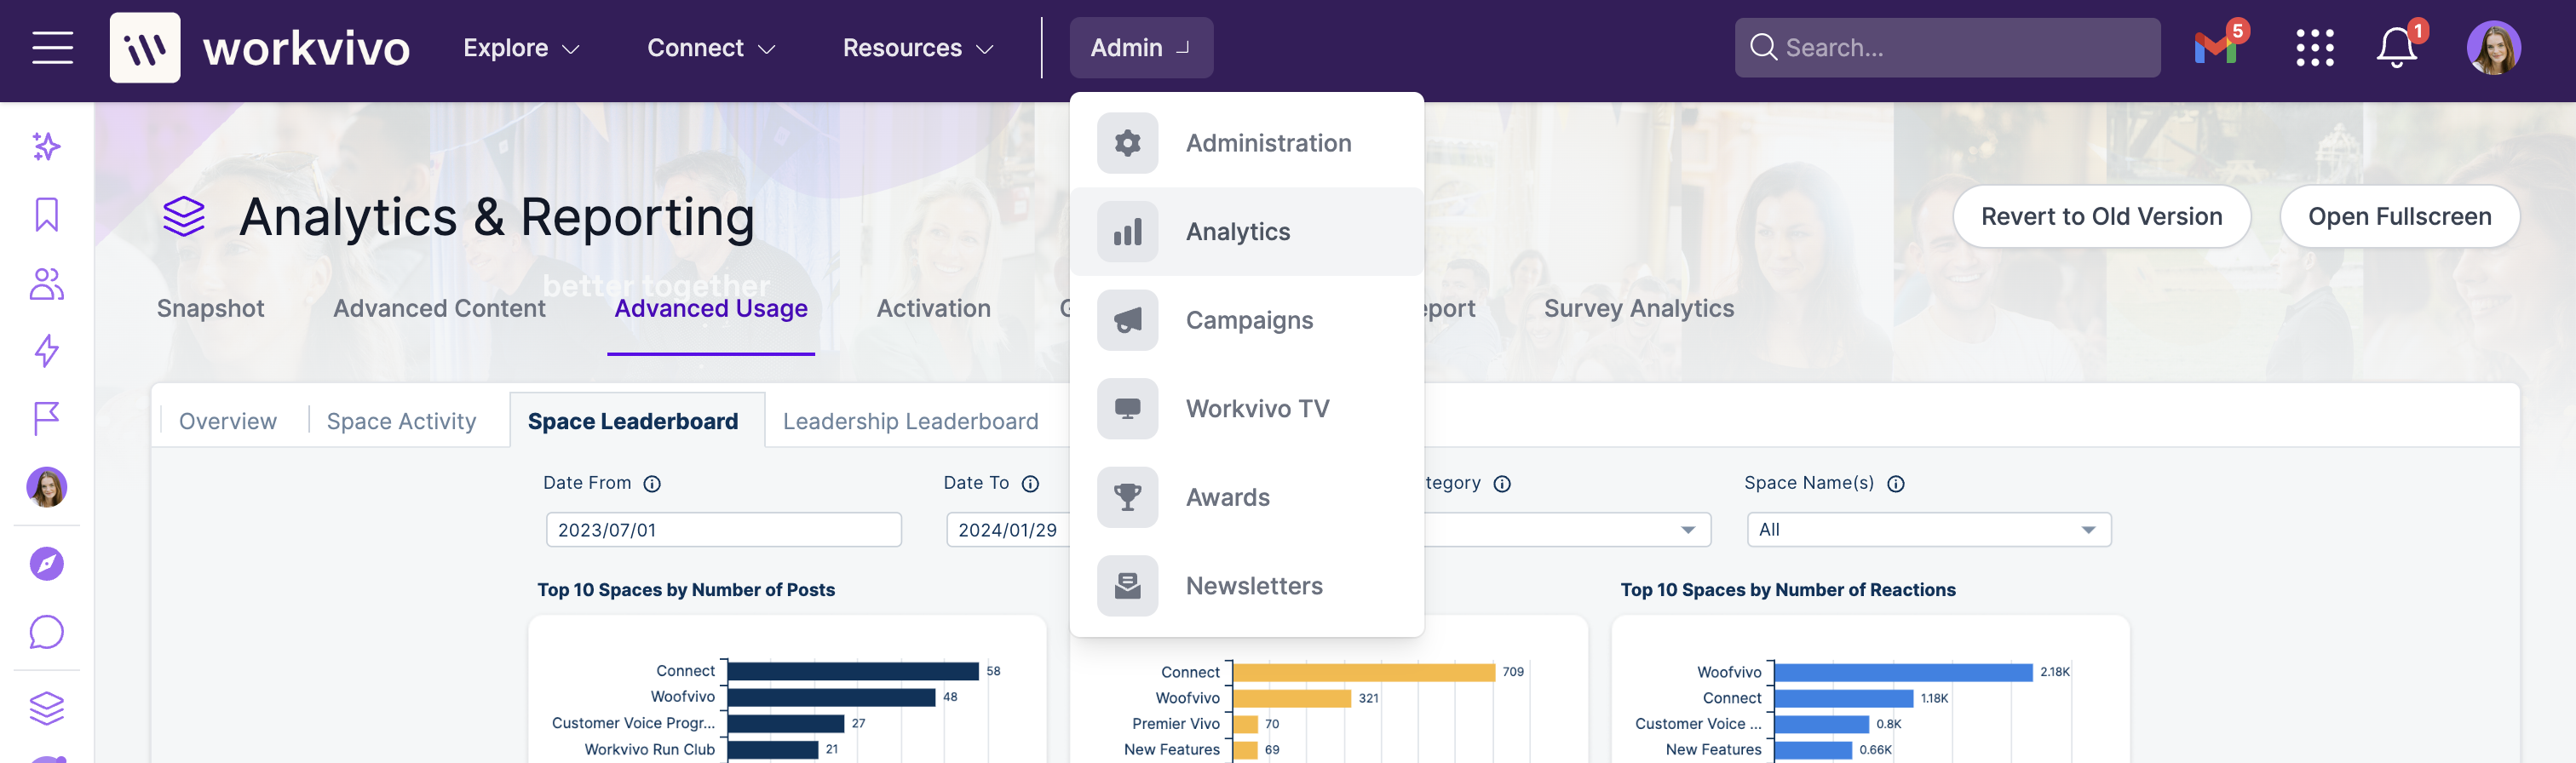Click the Newsletters inbox icon
The image size is (2576, 763).
click(1127, 586)
